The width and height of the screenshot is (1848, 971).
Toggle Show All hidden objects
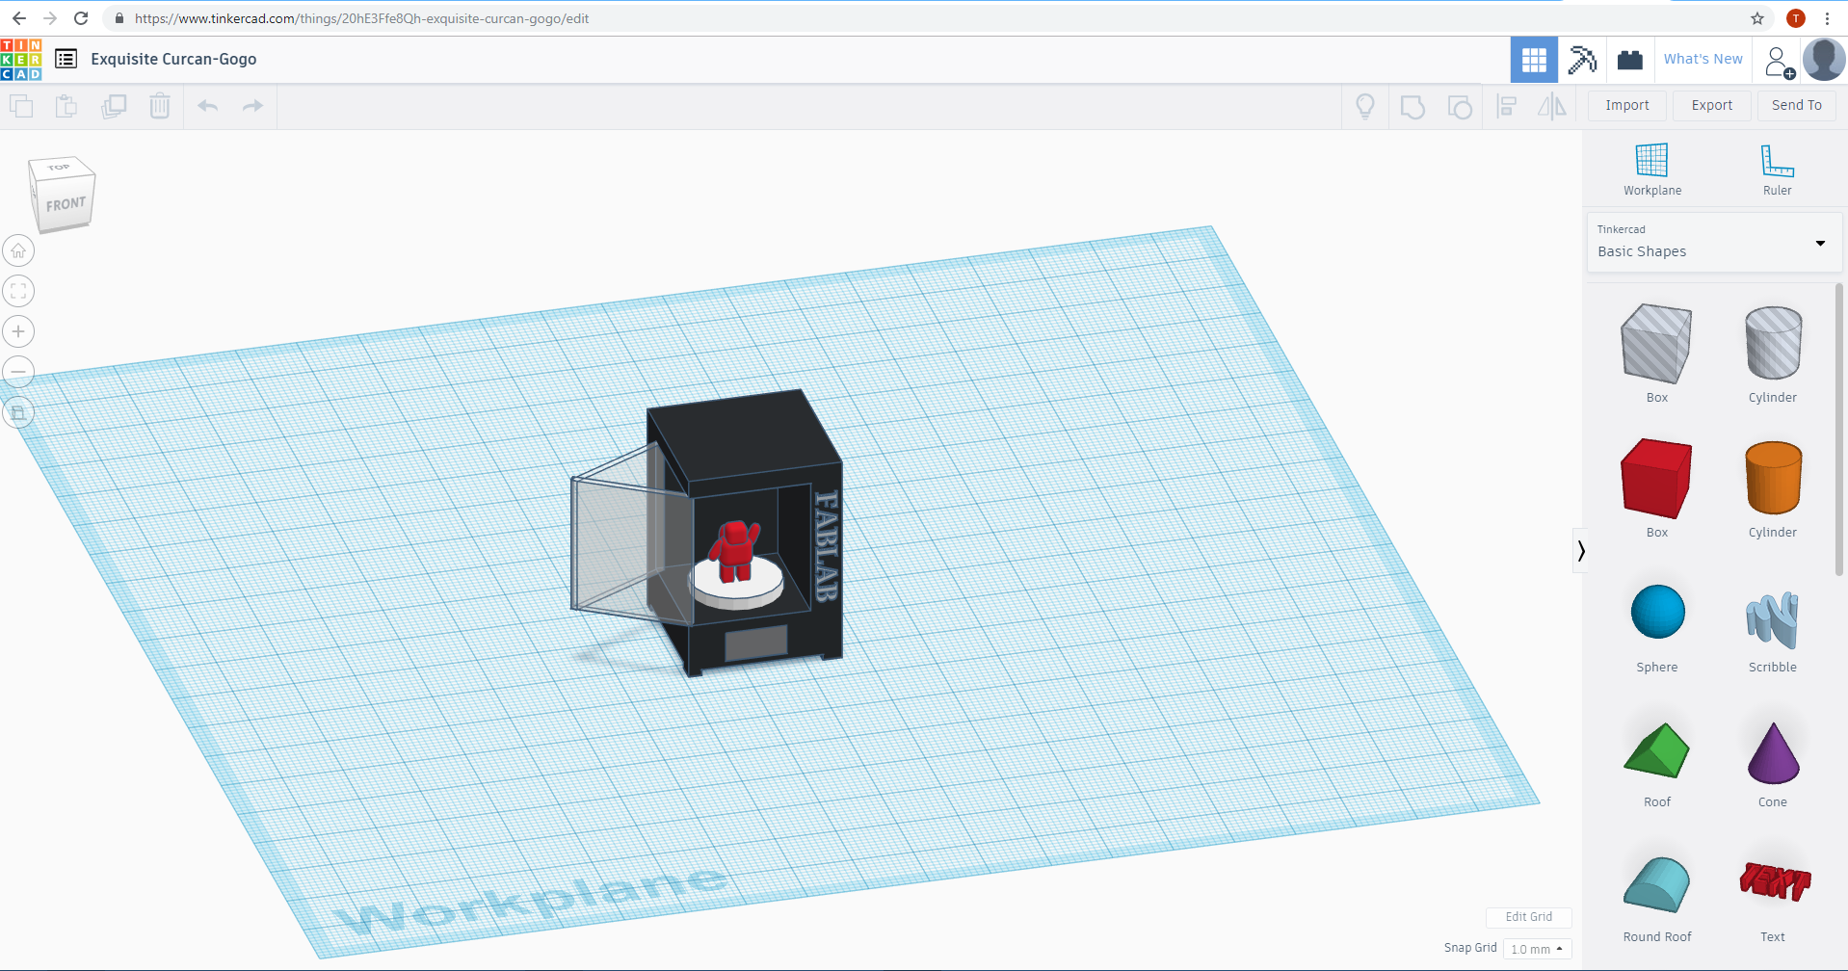[x=1365, y=106]
